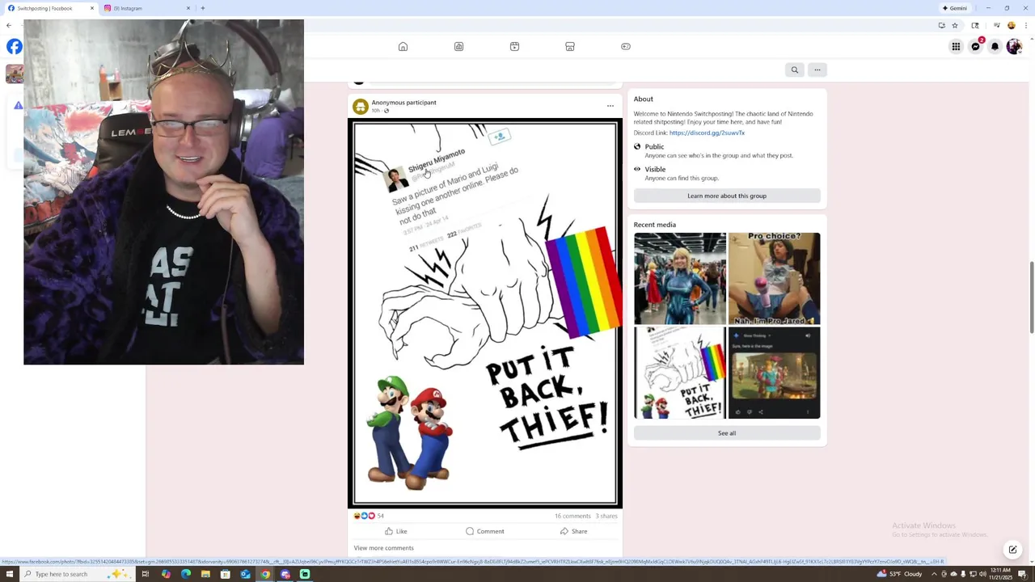Screen dimensions: 1035x582
Task: Click the Facebook logo on the left
Action: (x=14, y=47)
